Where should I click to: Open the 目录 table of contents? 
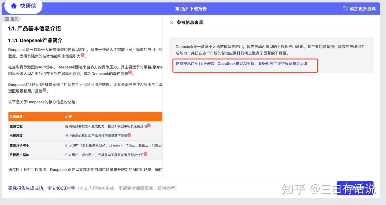point(12,19)
